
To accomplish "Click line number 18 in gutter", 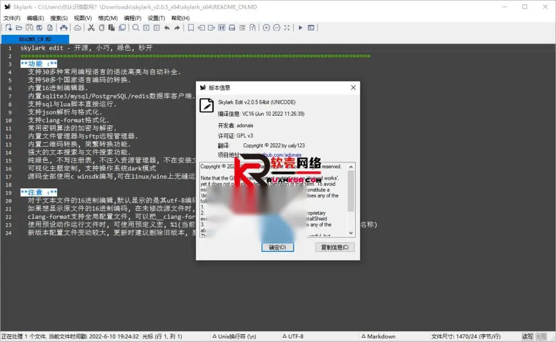I will tap(8, 185).
